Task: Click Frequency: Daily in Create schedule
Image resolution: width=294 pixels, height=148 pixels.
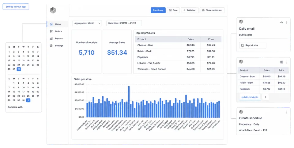Action: [249, 124]
